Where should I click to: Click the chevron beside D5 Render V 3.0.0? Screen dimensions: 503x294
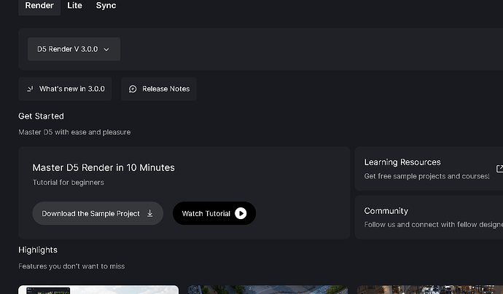click(x=106, y=49)
